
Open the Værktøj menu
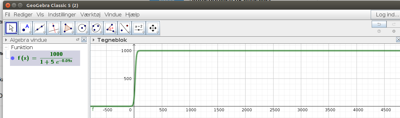[x=91, y=14]
